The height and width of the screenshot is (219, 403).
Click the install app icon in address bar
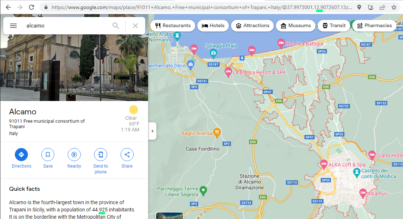[371, 7]
